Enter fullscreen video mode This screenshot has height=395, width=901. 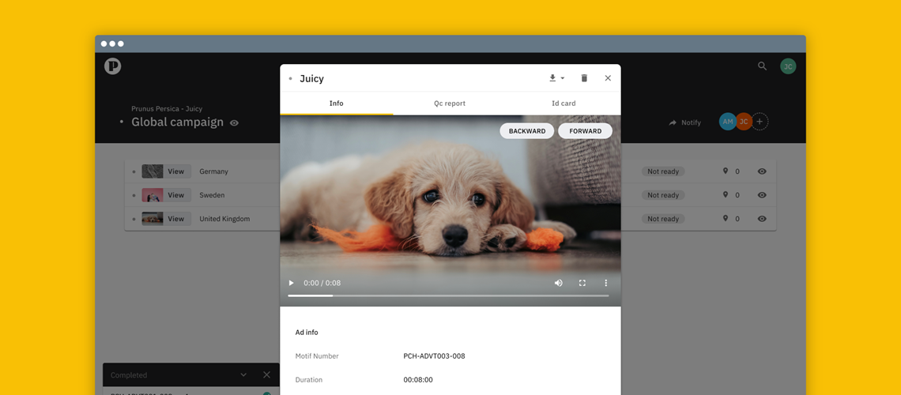click(x=582, y=283)
